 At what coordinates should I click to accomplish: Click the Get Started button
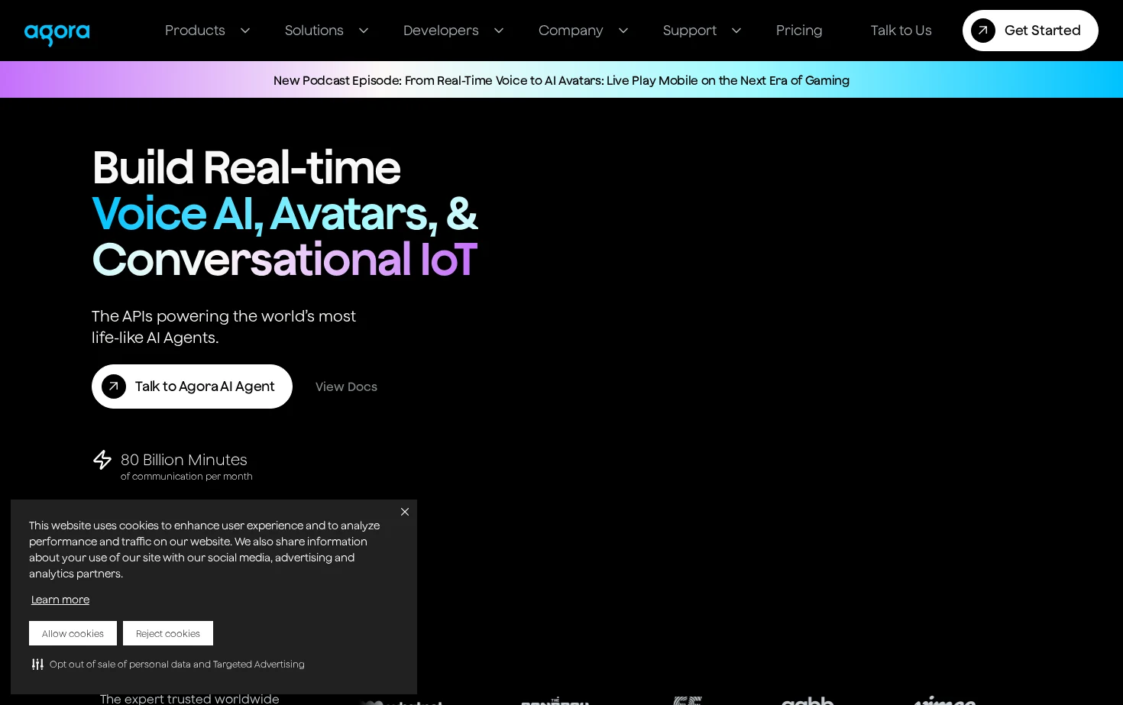[1031, 31]
